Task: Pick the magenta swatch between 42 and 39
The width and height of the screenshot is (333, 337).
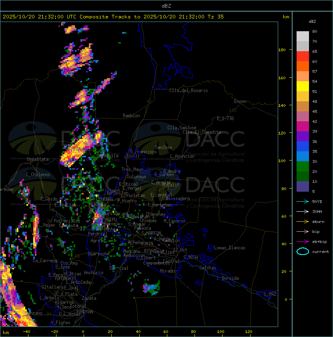Action: tap(303, 126)
